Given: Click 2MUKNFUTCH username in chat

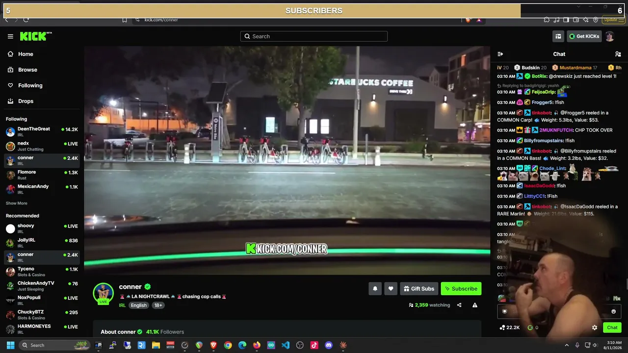Looking at the screenshot, I should pos(556,130).
